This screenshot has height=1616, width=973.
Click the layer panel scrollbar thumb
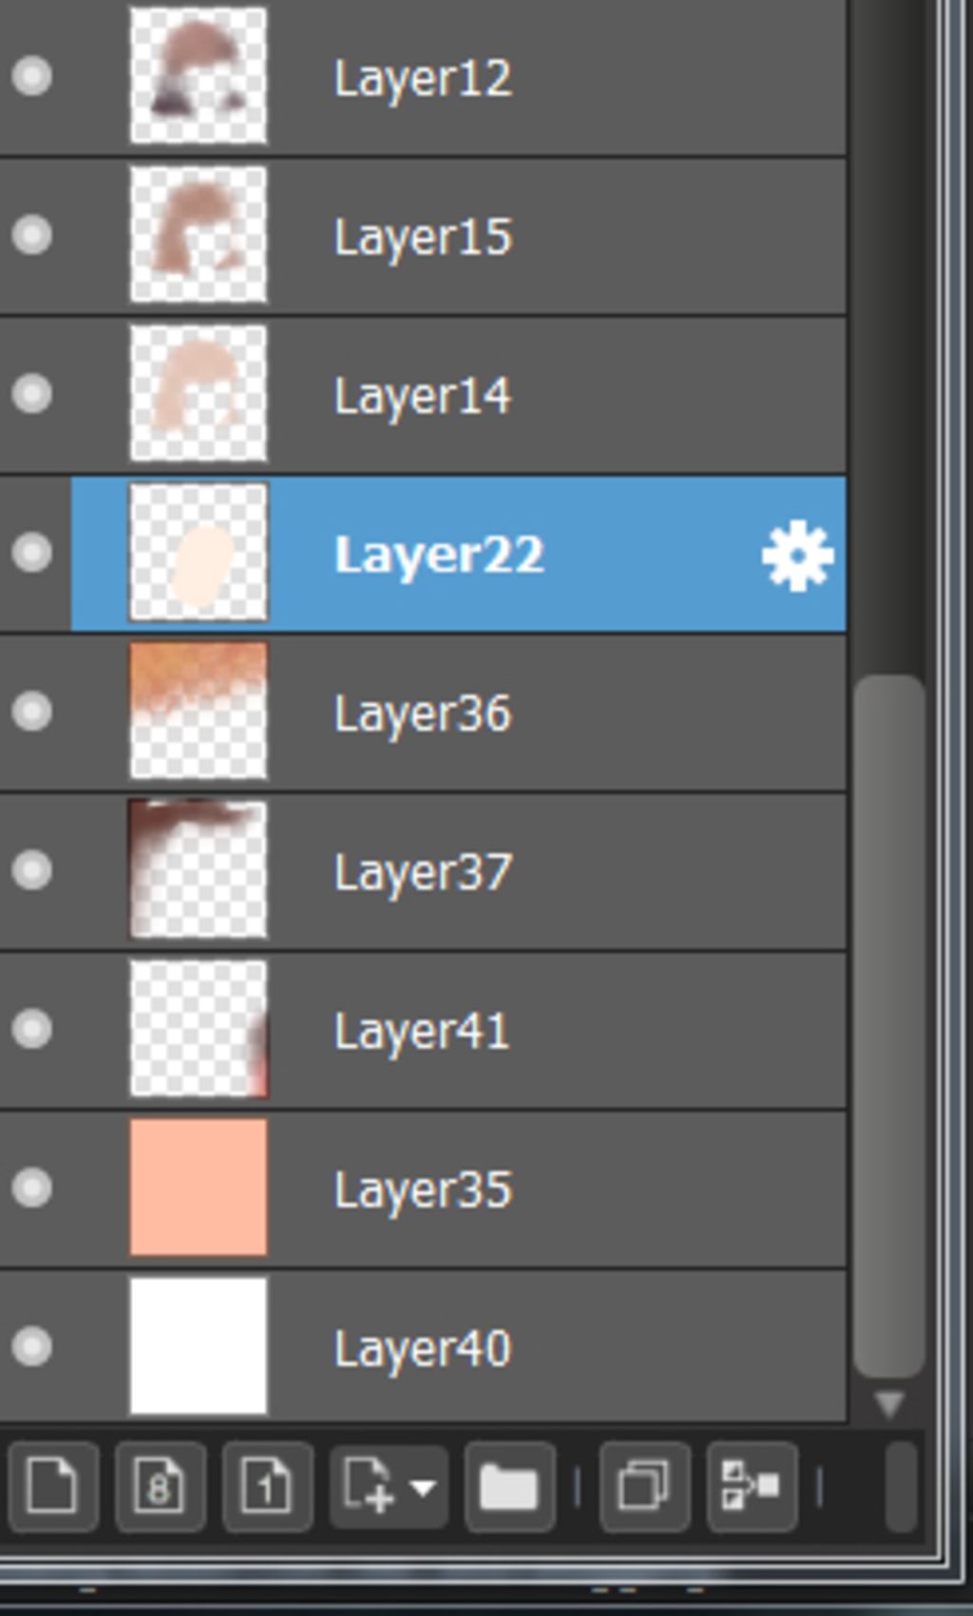click(x=889, y=1026)
